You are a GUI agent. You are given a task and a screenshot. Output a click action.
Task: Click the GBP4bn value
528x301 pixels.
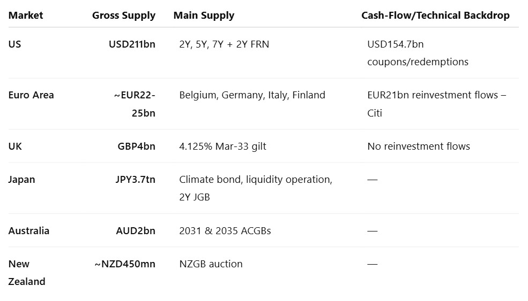pyautogui.click(x=136, y=146)
